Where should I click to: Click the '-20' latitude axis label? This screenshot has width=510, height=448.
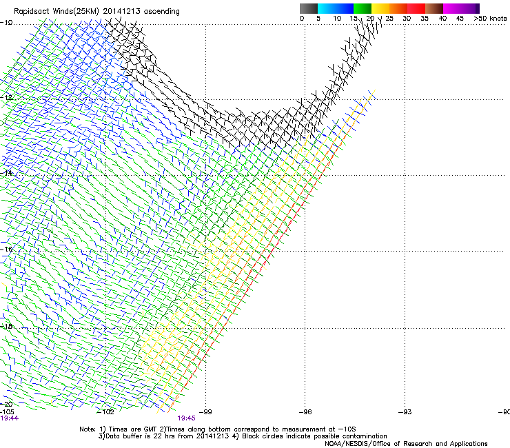(6, 404)
